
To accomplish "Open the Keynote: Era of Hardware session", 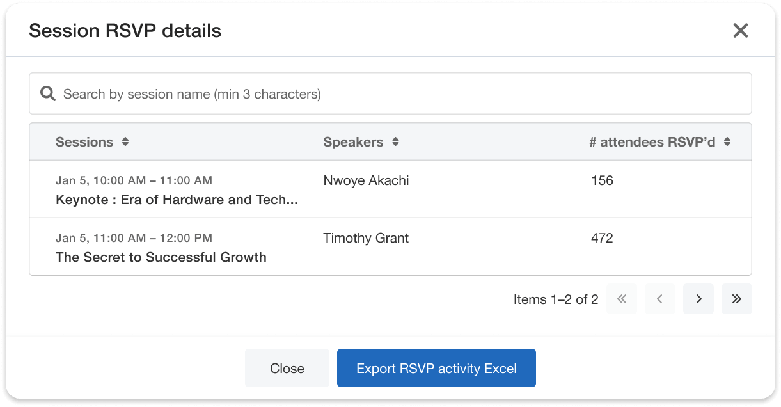I will click(177, 200).
